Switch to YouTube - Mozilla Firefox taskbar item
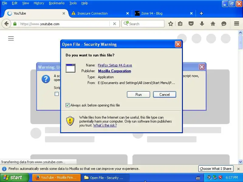243x182 pixels. coord(56,178)
